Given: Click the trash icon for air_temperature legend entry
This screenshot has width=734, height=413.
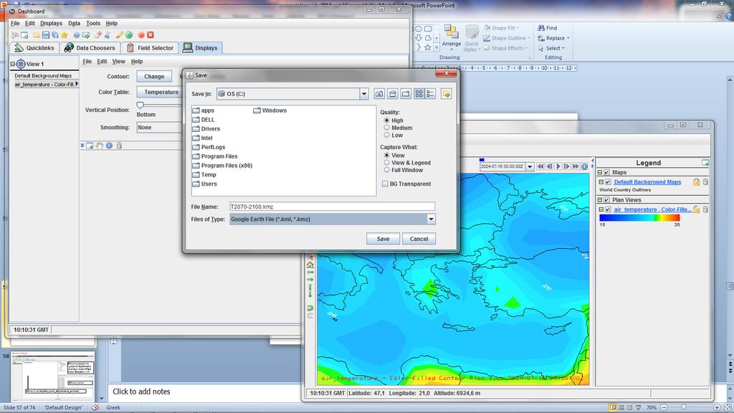Looking at the screenshot, I should click(x=705, y=209).
